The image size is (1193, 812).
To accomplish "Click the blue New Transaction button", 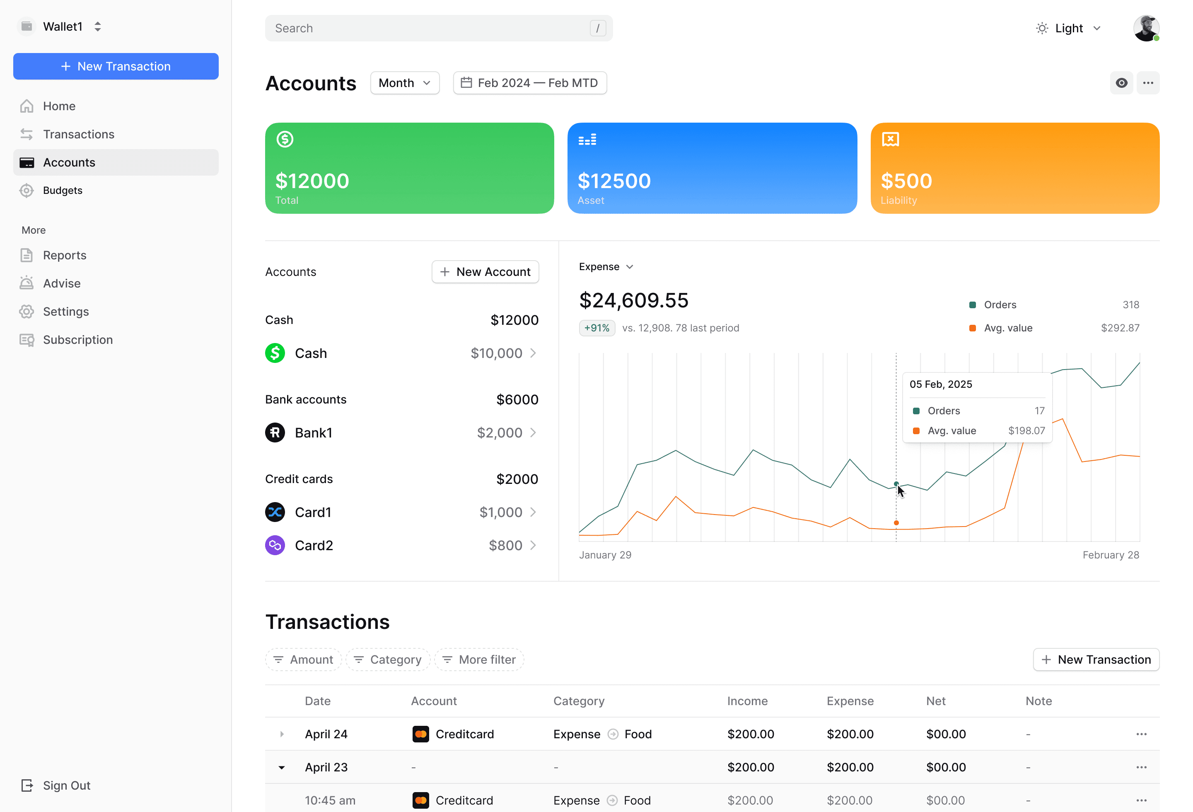I will [x=116, y=66].
